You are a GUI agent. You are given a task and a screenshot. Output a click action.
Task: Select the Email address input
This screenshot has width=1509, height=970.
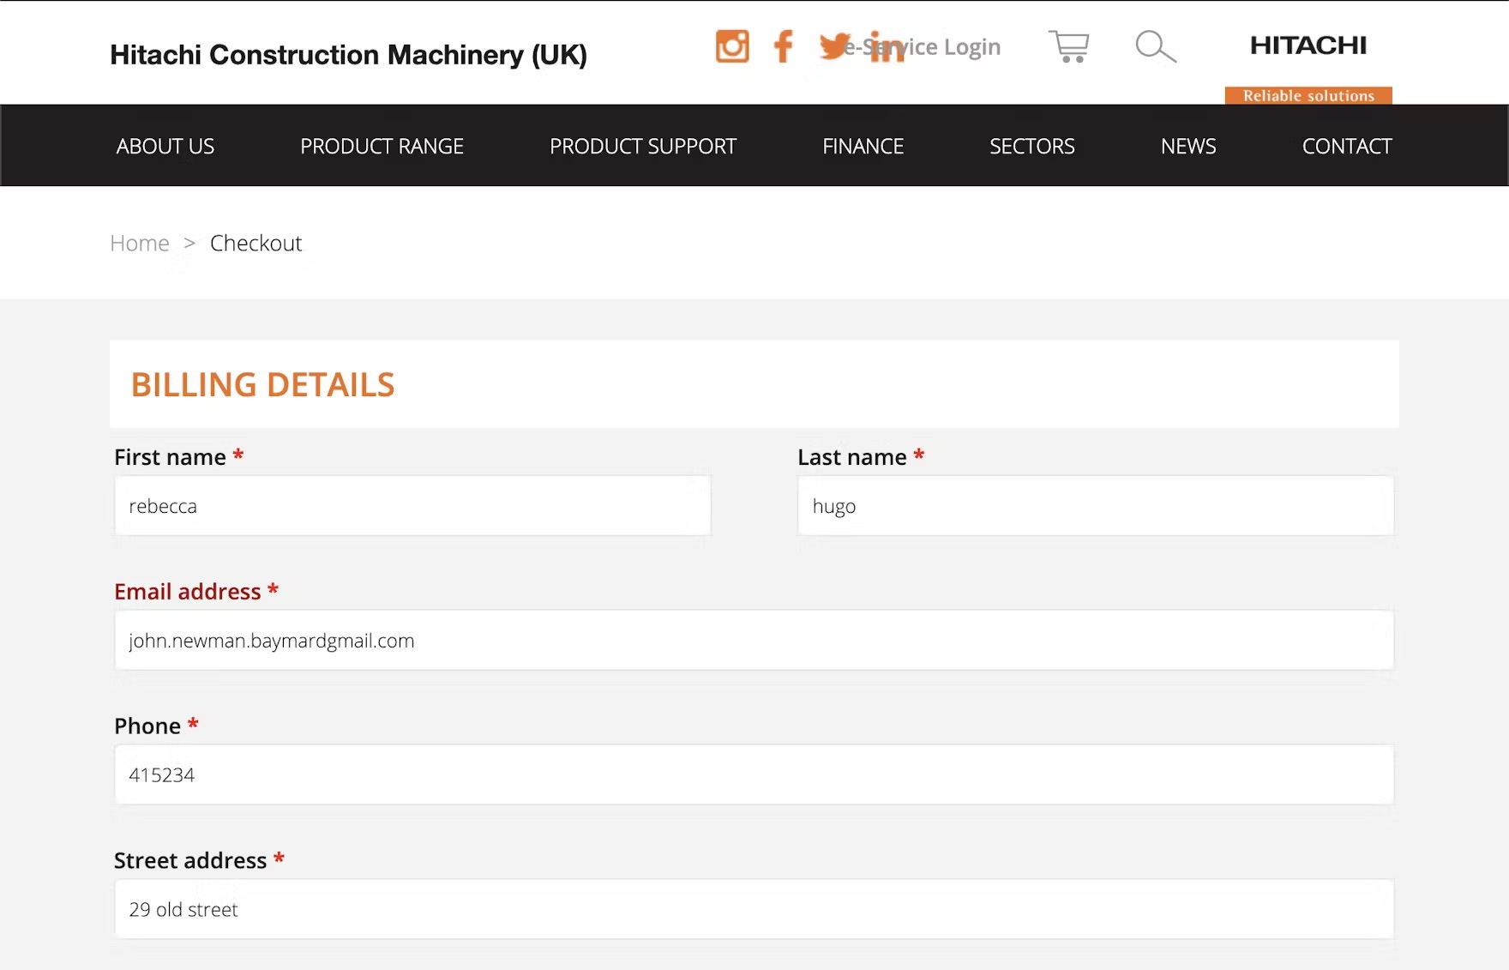point(754,641)
